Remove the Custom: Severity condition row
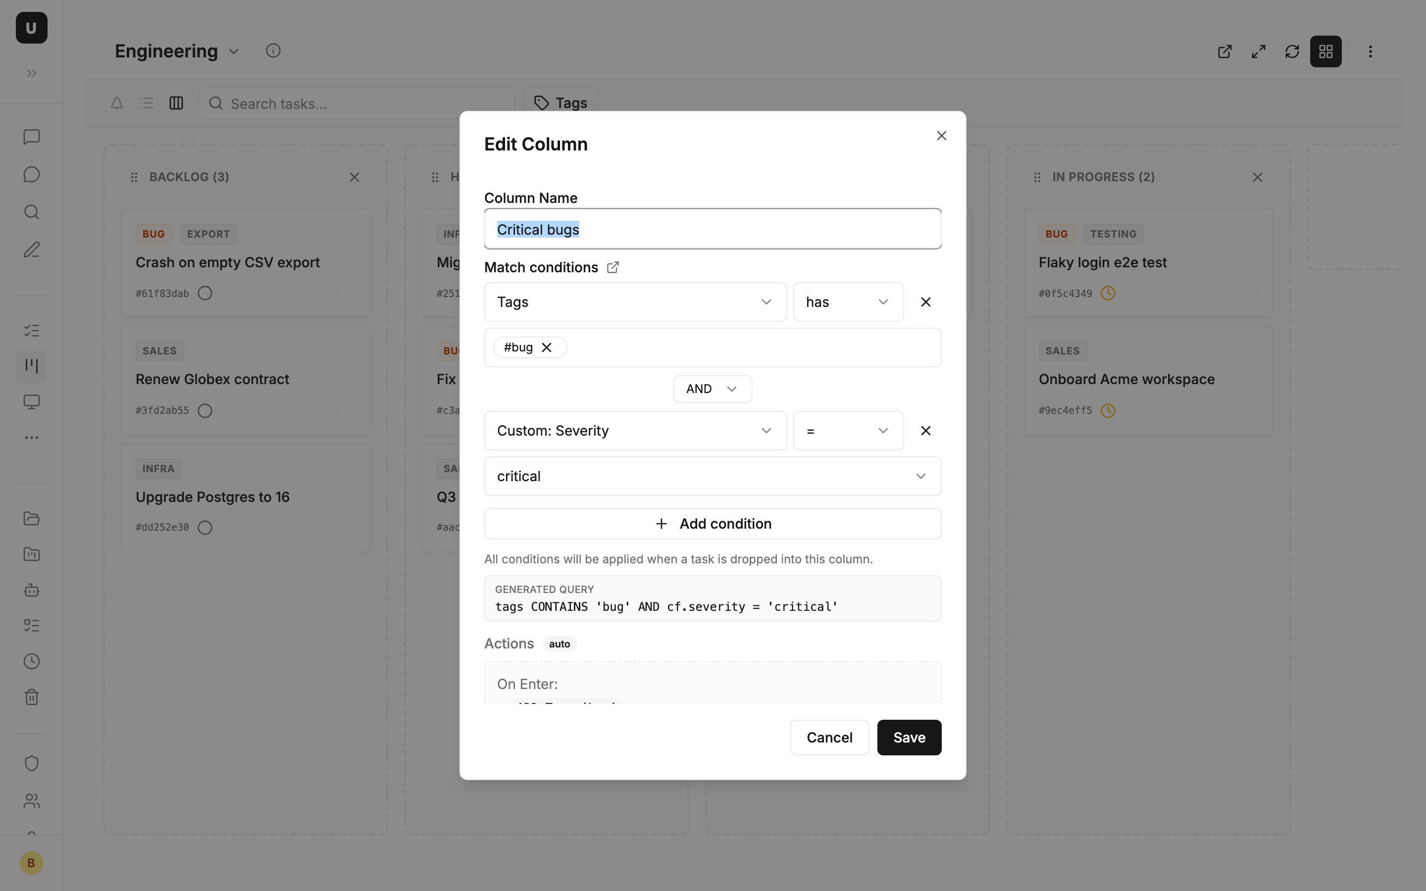 pos(925,431)
